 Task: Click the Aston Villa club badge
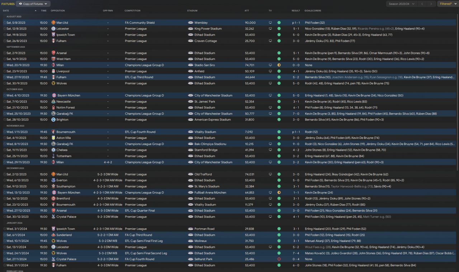53,138
